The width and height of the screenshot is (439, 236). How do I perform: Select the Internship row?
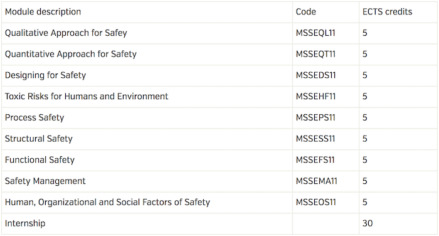pos(219,223)
